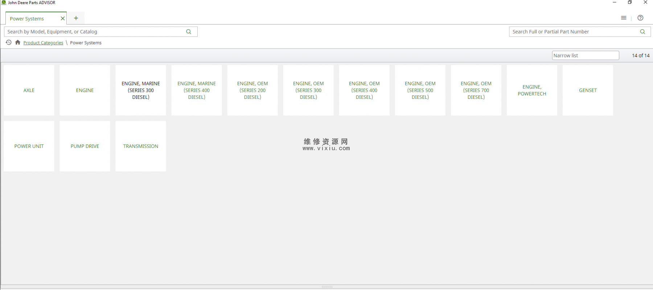Click the John Deere app logo icon
This screenshot has height=290, width=653.
coord(4,3)
